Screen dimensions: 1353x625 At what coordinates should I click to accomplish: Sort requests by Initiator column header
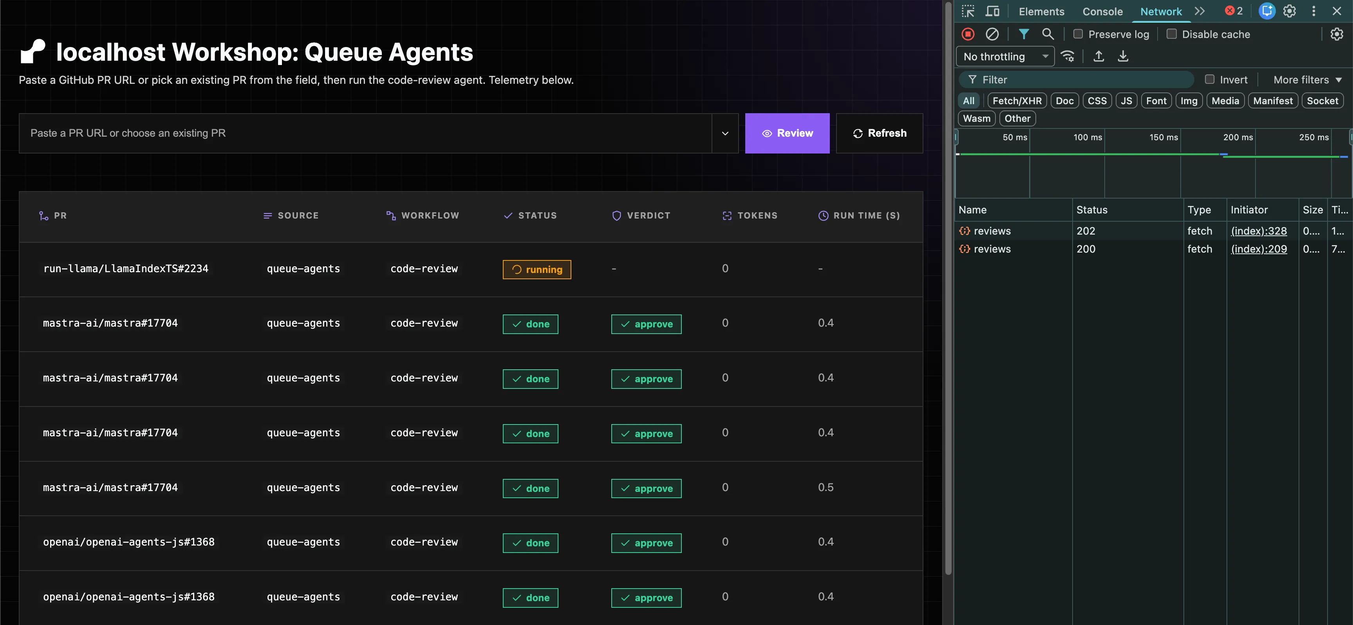pyautogui.click(x=1262, y=210)
